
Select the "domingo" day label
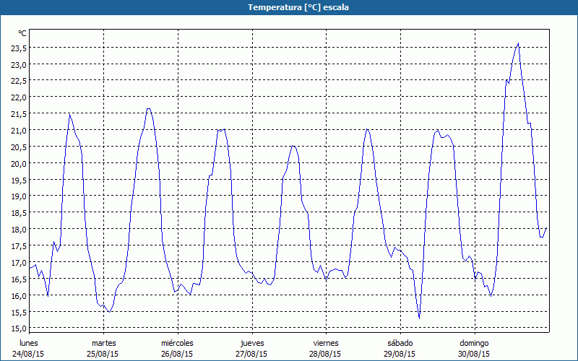474,343
